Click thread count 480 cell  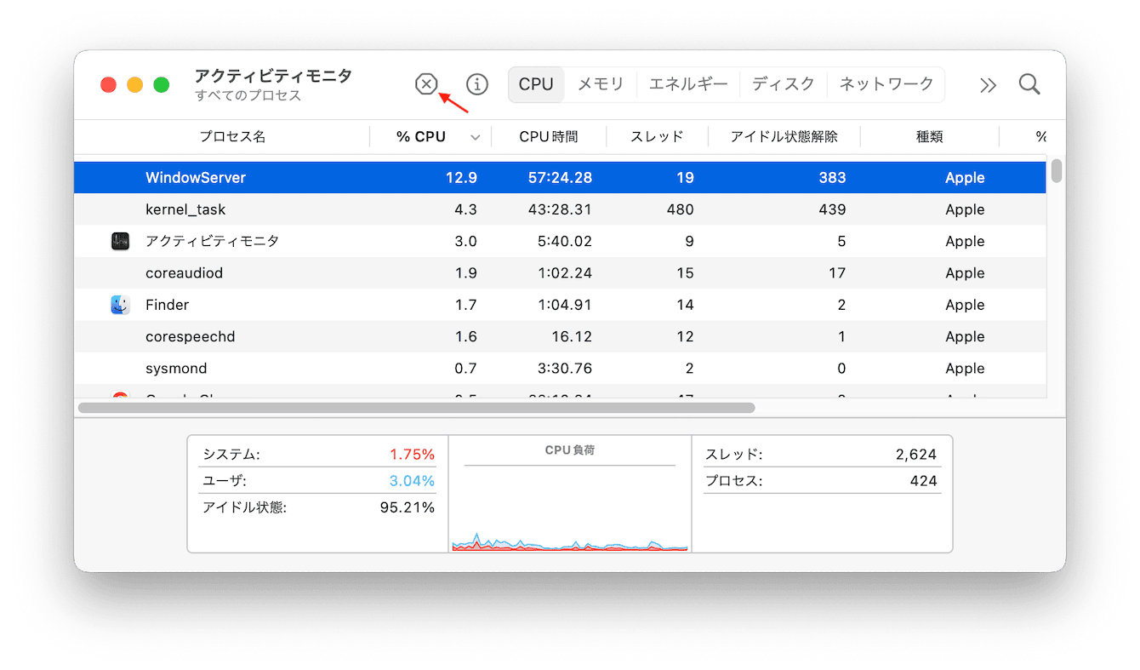[680, 209]
